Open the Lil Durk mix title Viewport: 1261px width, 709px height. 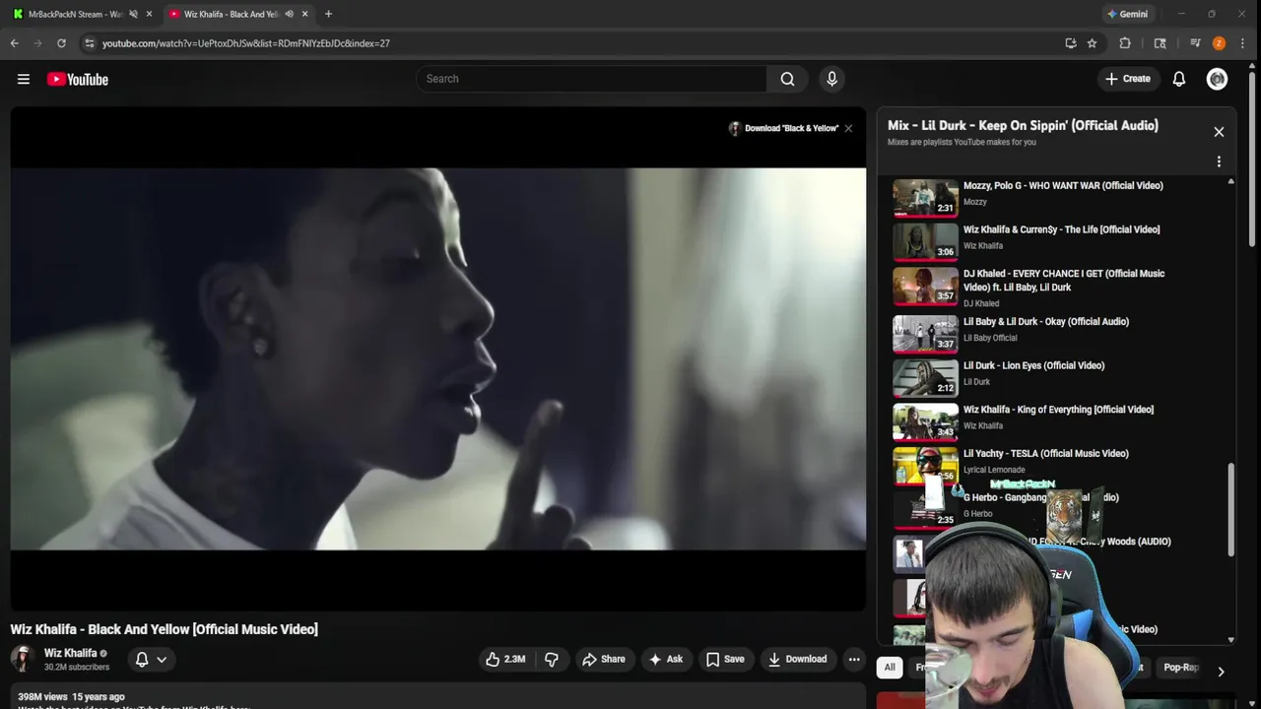[1023, 125]
